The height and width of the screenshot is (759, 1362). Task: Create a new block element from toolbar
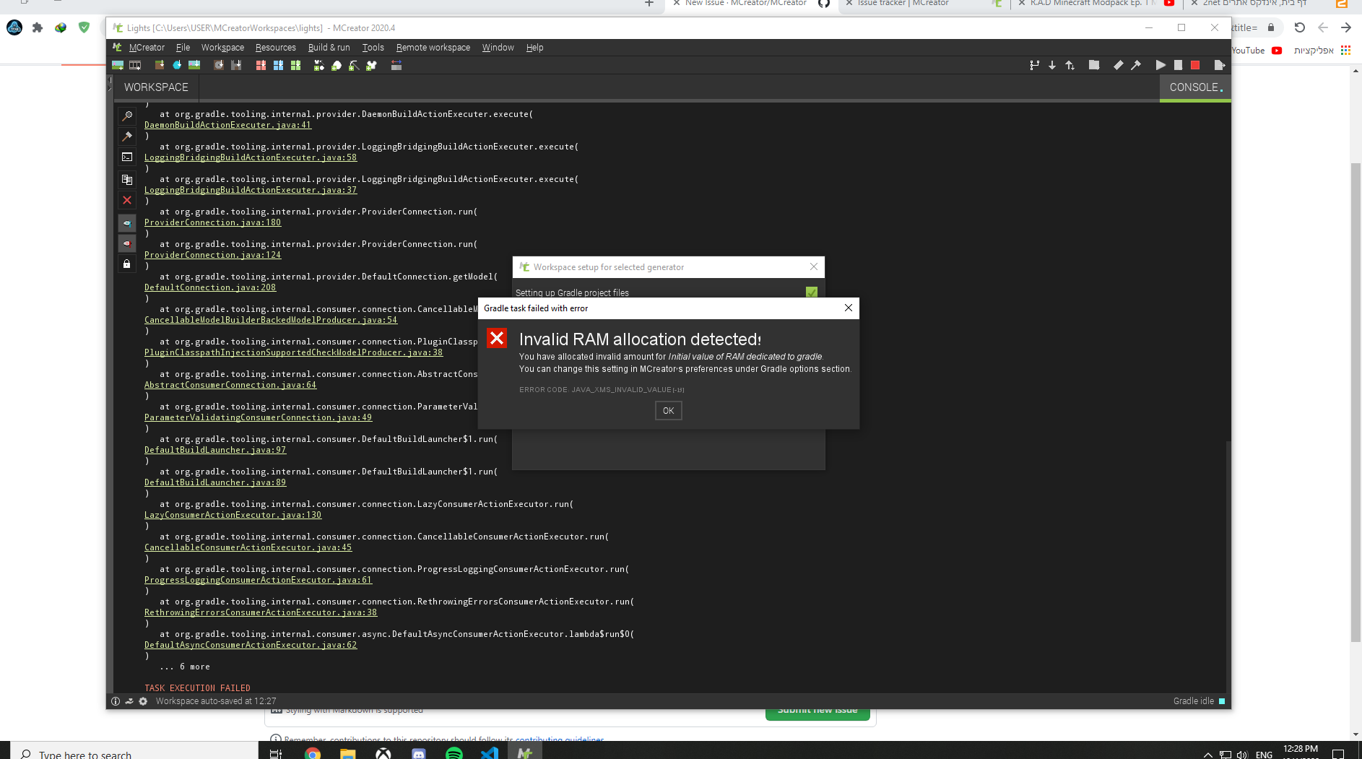click(160, 65)
